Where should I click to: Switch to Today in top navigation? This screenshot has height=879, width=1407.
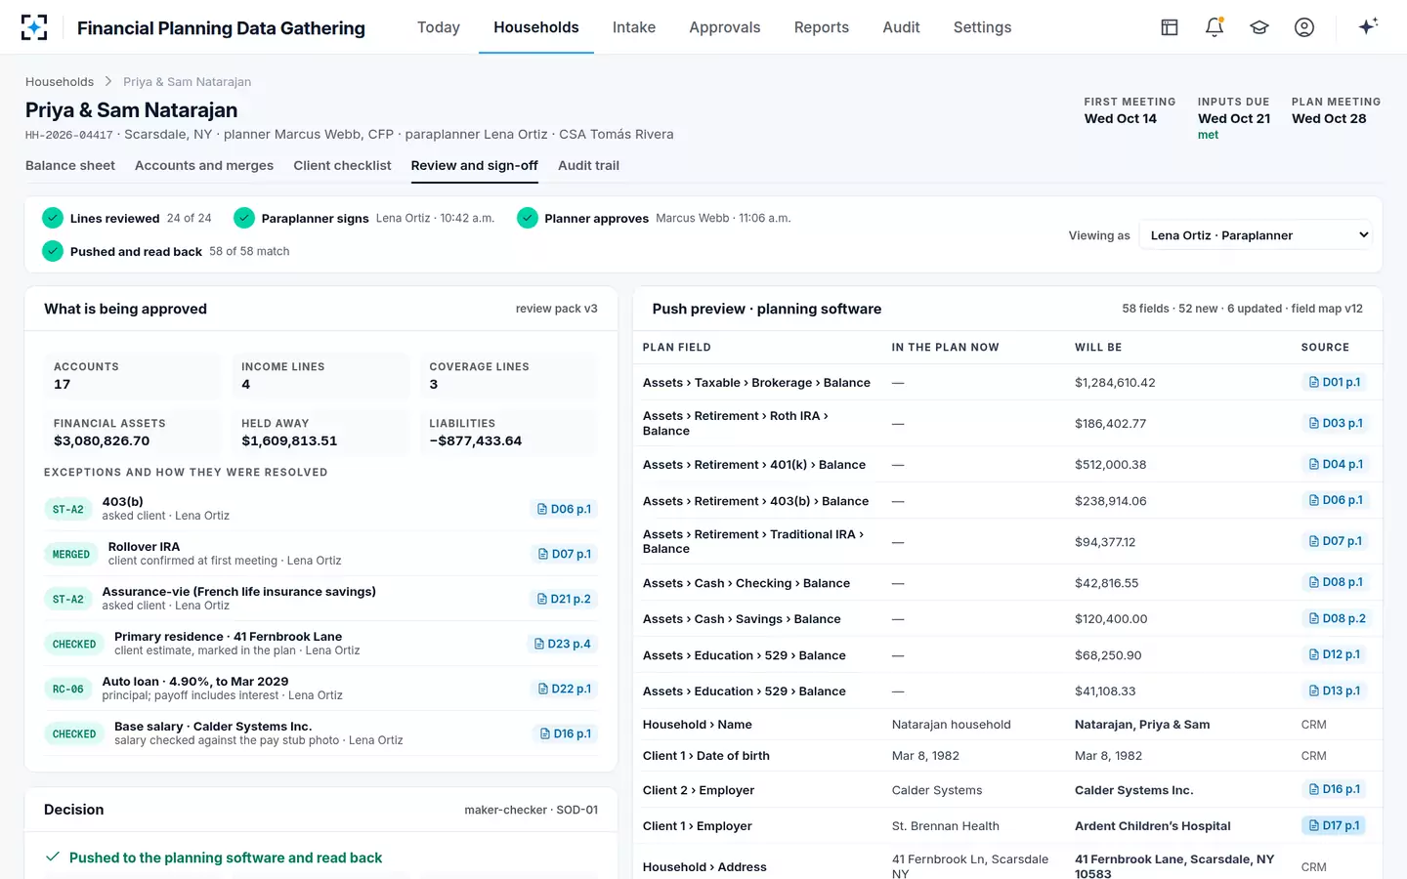tap(439, 27)
